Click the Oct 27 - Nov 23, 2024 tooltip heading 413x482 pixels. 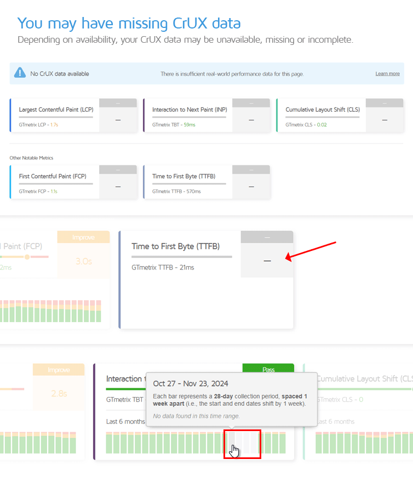[191, 383]
